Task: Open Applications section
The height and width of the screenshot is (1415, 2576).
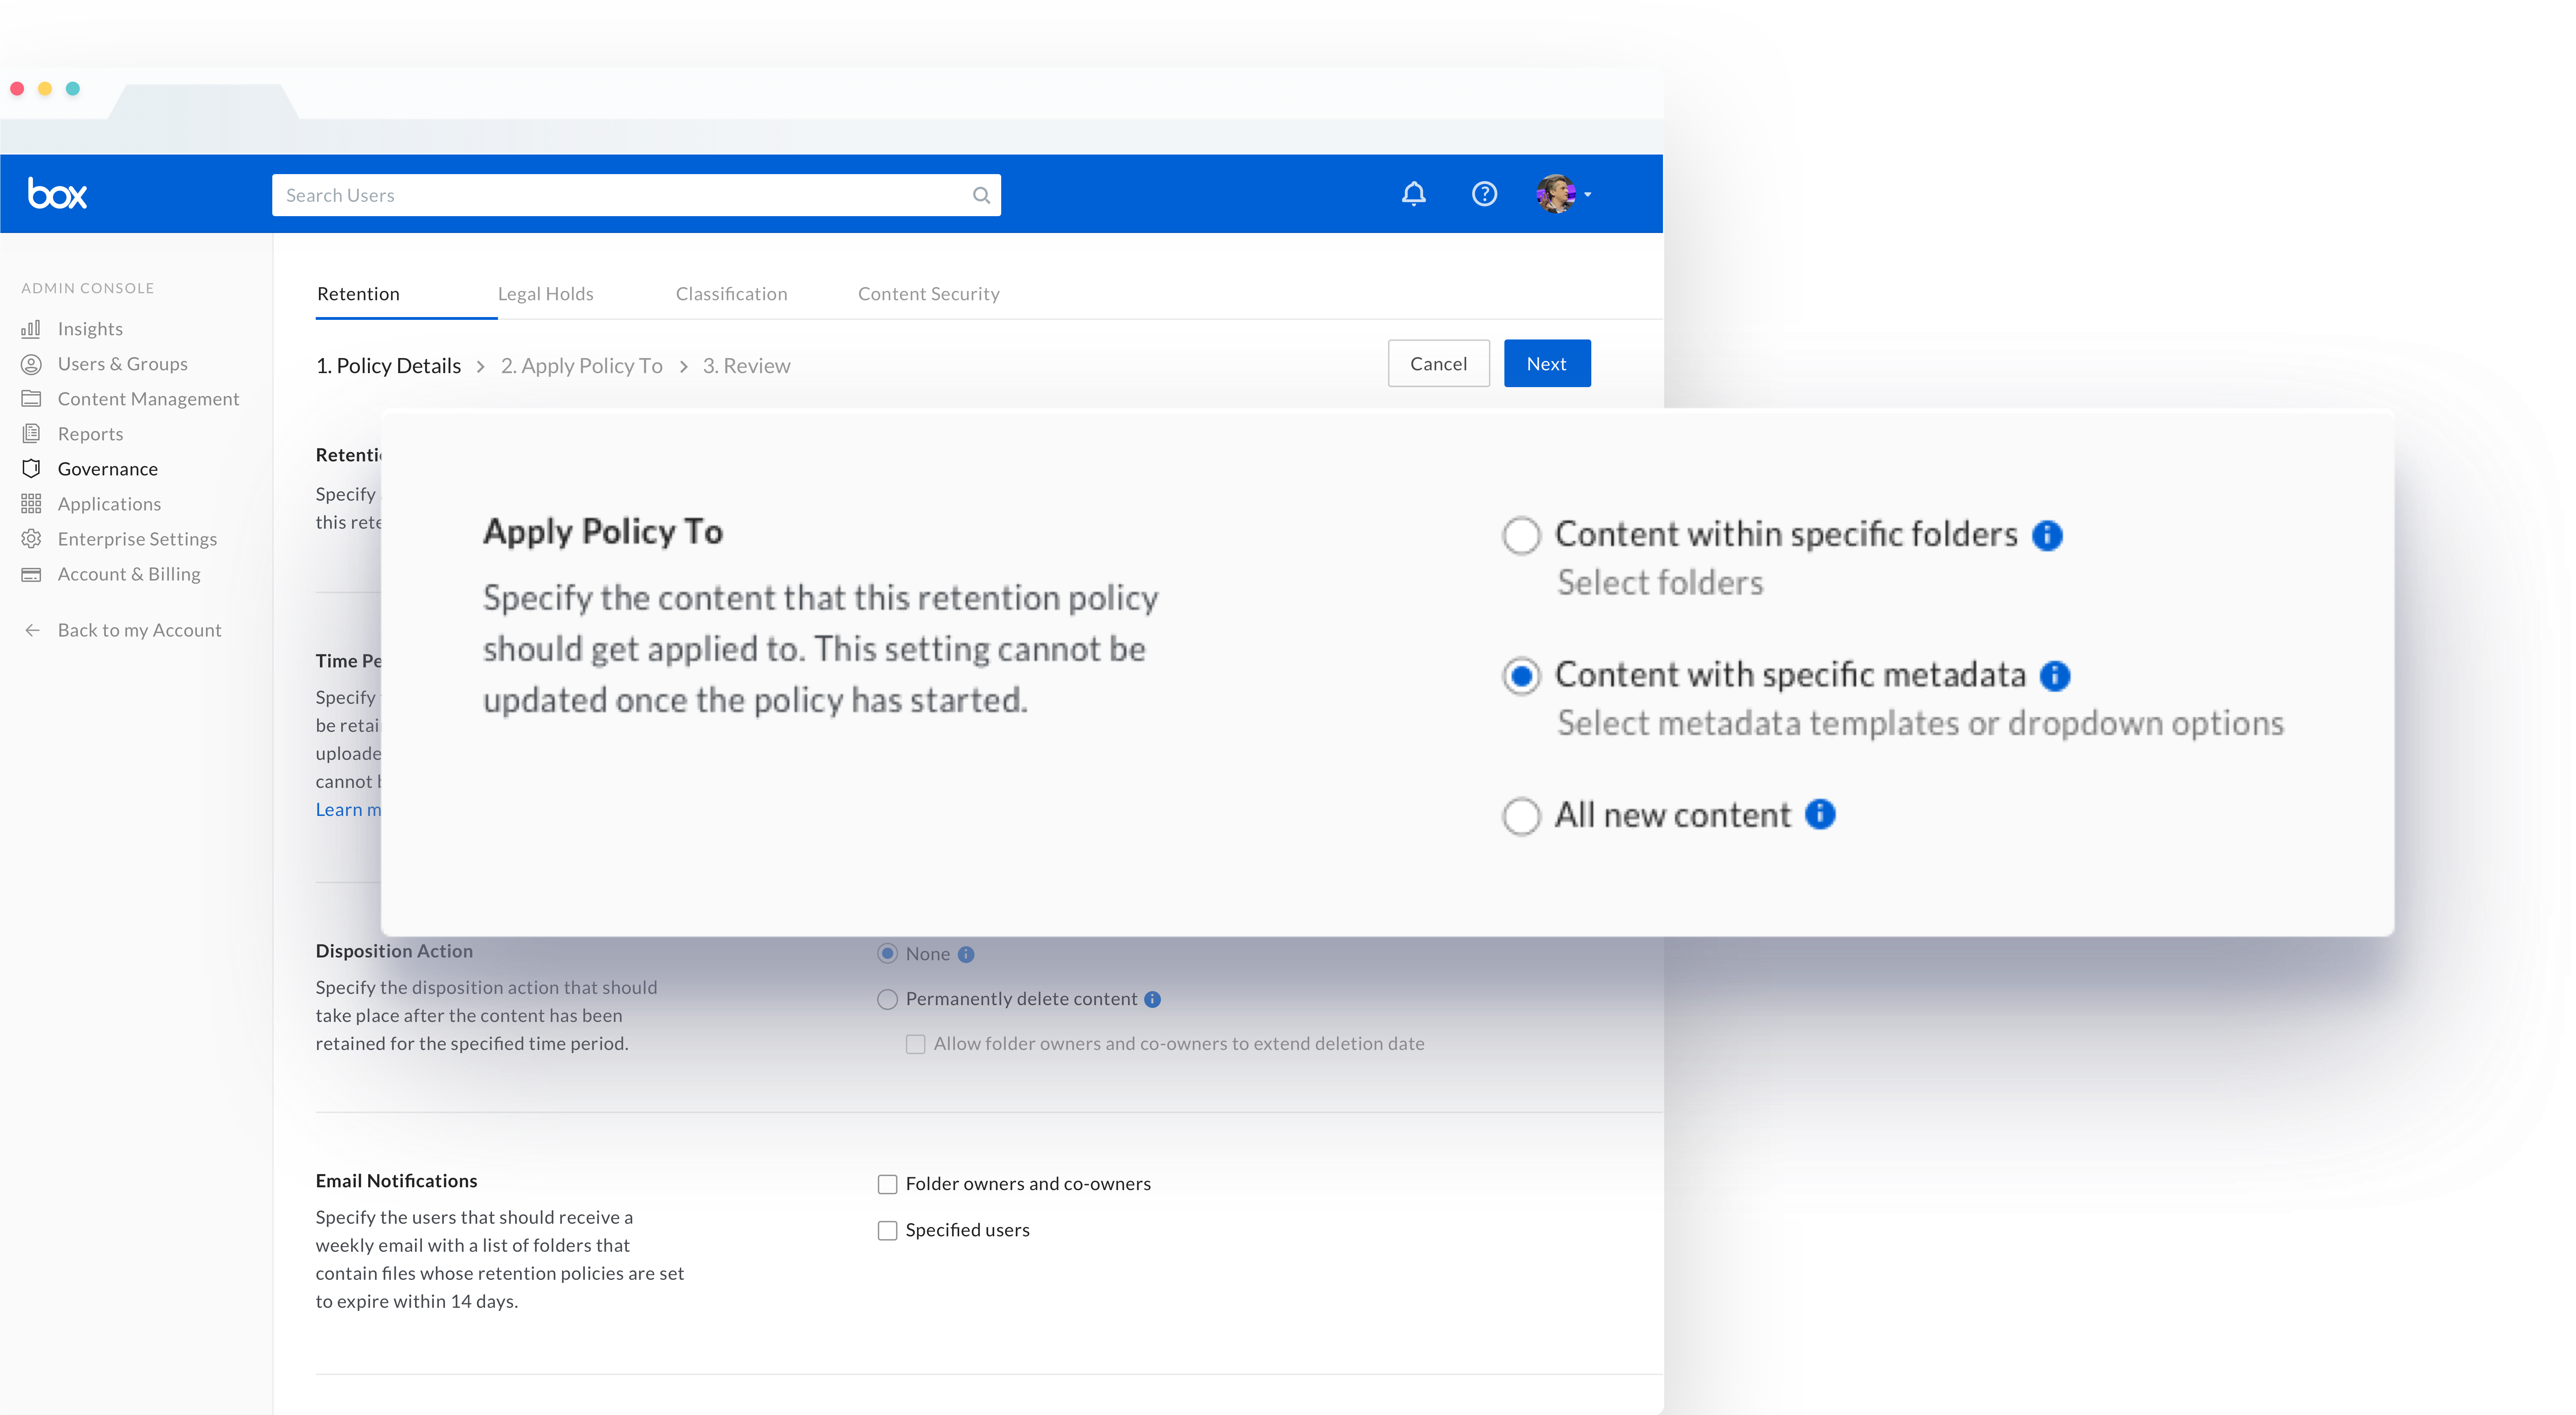Action: (x=109, y=504)
